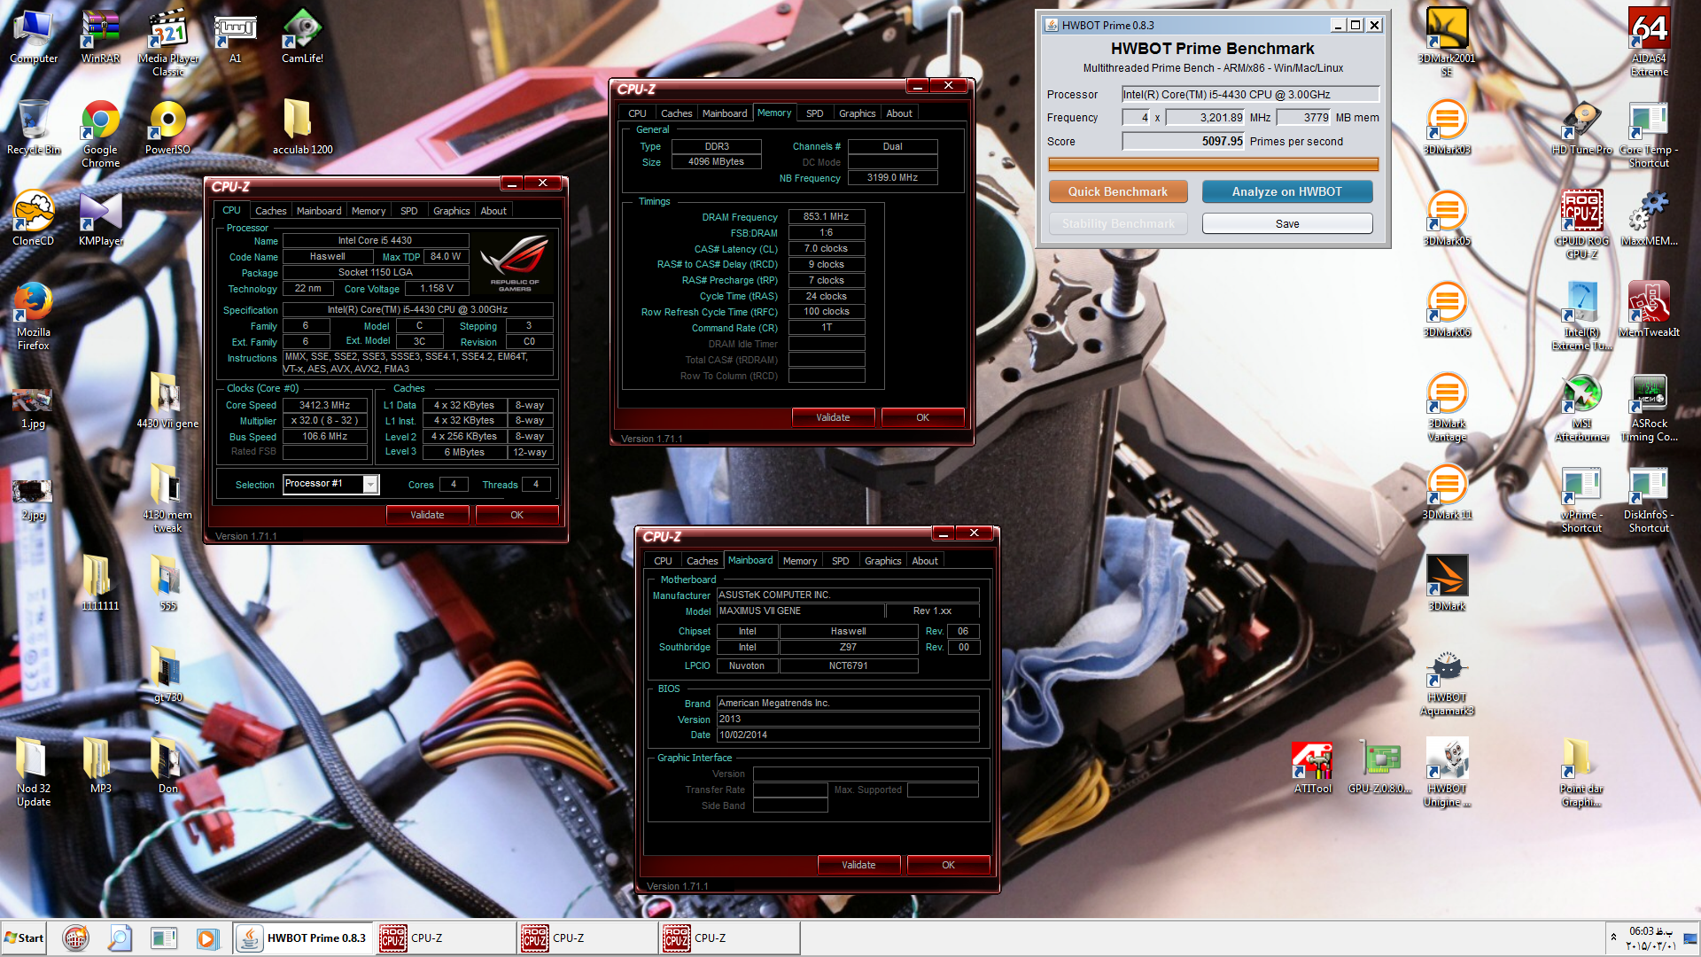Open the acculab 1200 folder

tap(302, 127)
